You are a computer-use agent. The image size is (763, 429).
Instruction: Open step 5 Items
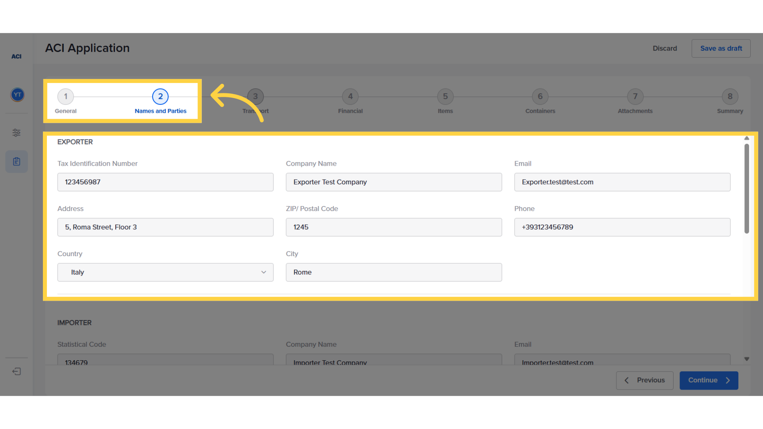(445, 97)
